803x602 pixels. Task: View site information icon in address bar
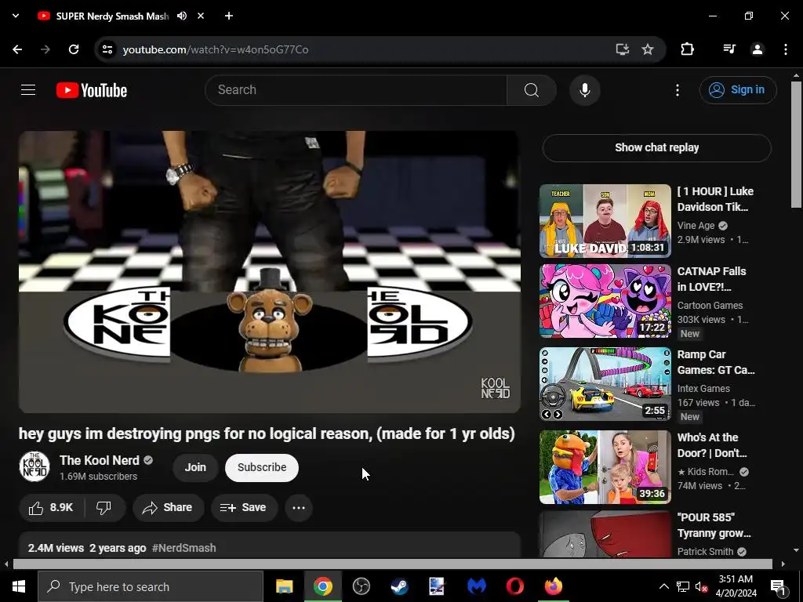click(x=107, y=49)
